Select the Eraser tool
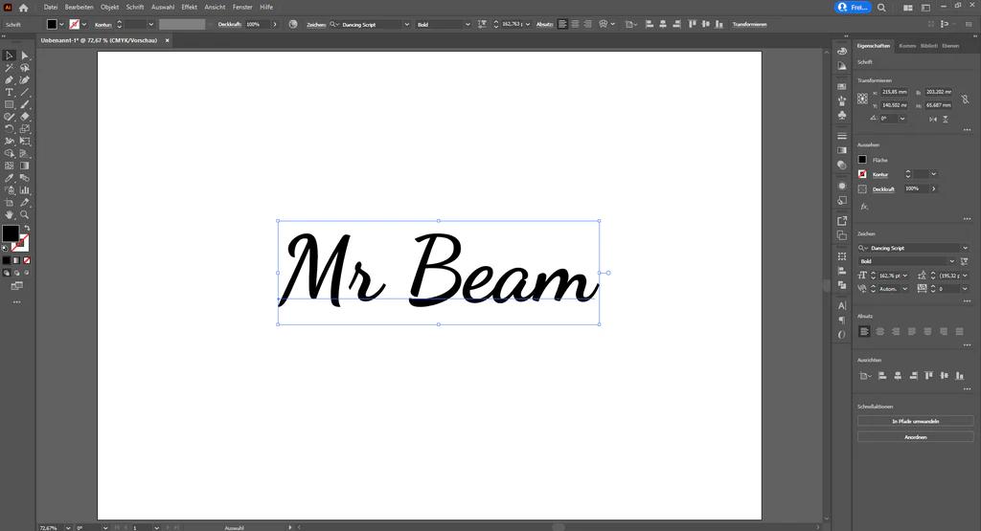 pos(25,117)
